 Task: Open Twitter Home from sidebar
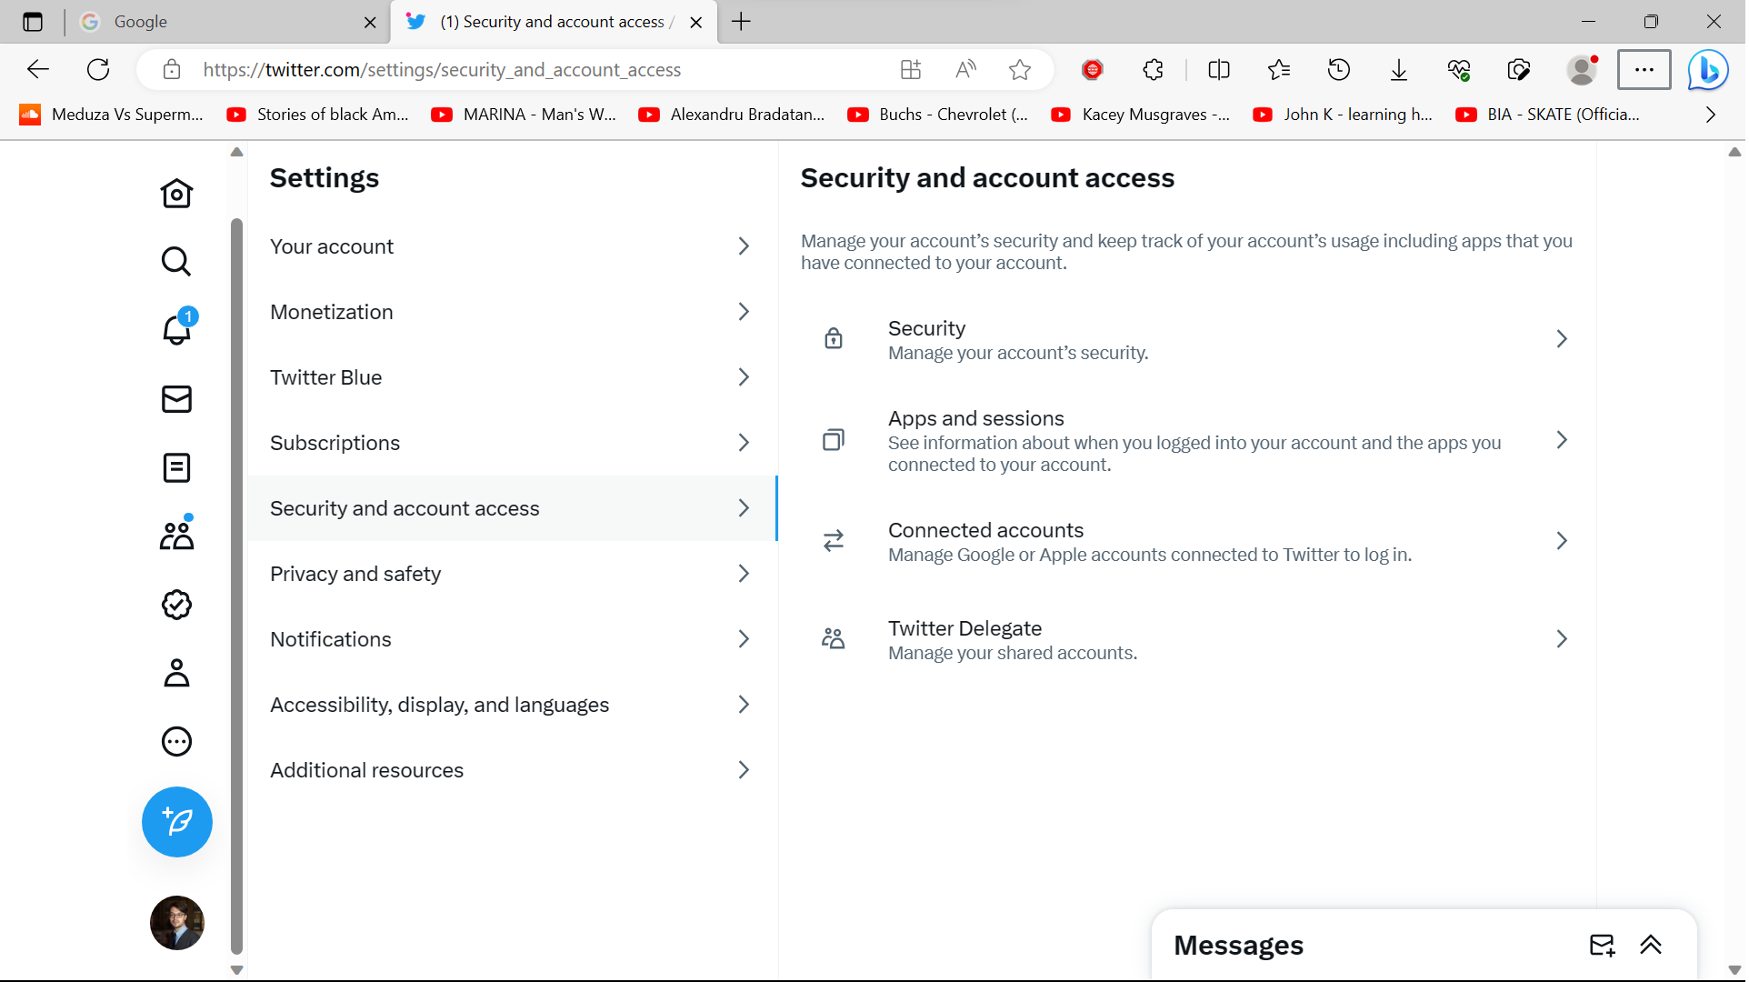coord(176,193)
